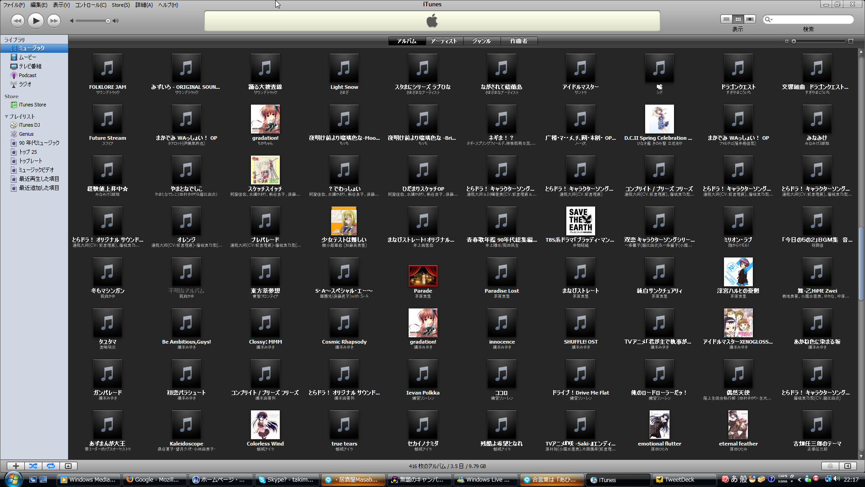
Task: Select 最近追加した項目 playlist
Action: [x=34, y=188]
